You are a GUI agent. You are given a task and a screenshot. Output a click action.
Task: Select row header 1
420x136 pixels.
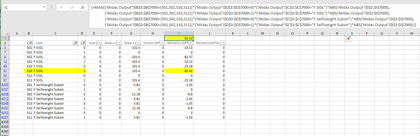point(5,38)
